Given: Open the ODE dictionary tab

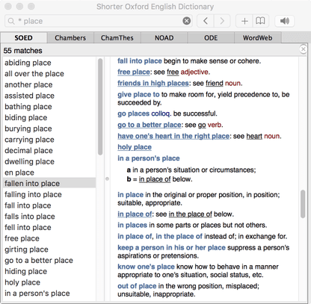Looking at the screenshot, I should coord(211,38).
